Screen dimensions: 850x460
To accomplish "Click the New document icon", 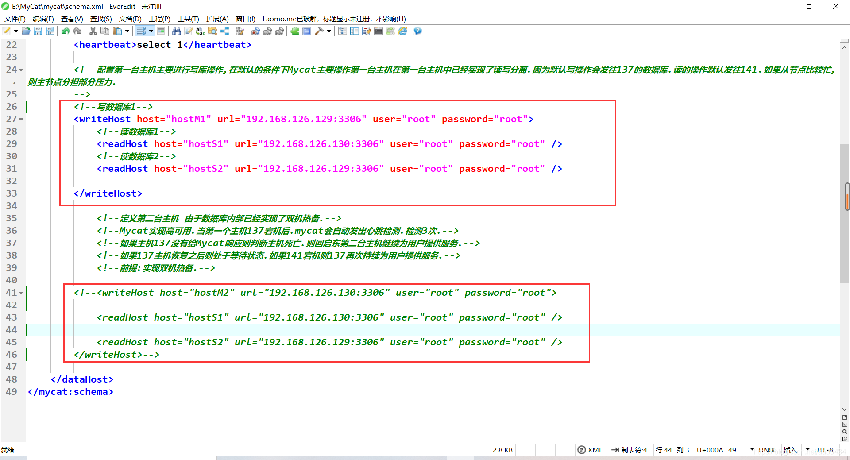I will click(7, 31).
